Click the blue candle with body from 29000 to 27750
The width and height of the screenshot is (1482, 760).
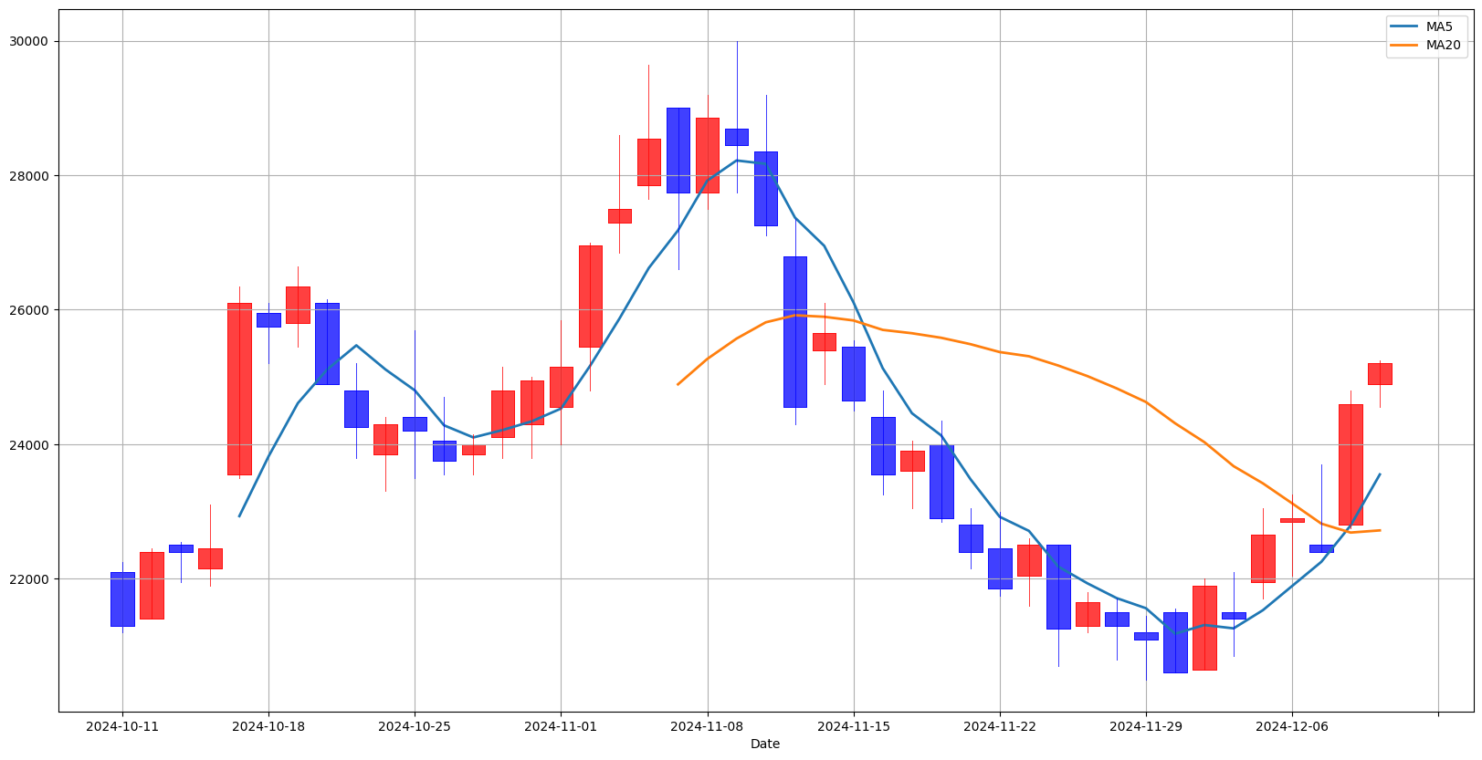(678, 150)
